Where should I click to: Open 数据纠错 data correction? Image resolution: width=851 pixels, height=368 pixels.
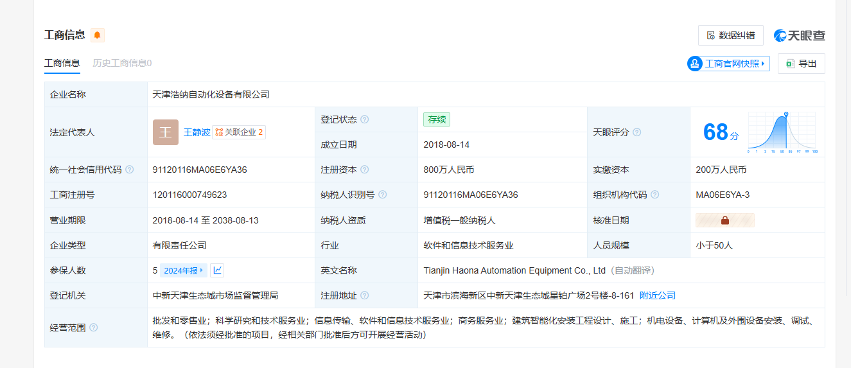731,35
